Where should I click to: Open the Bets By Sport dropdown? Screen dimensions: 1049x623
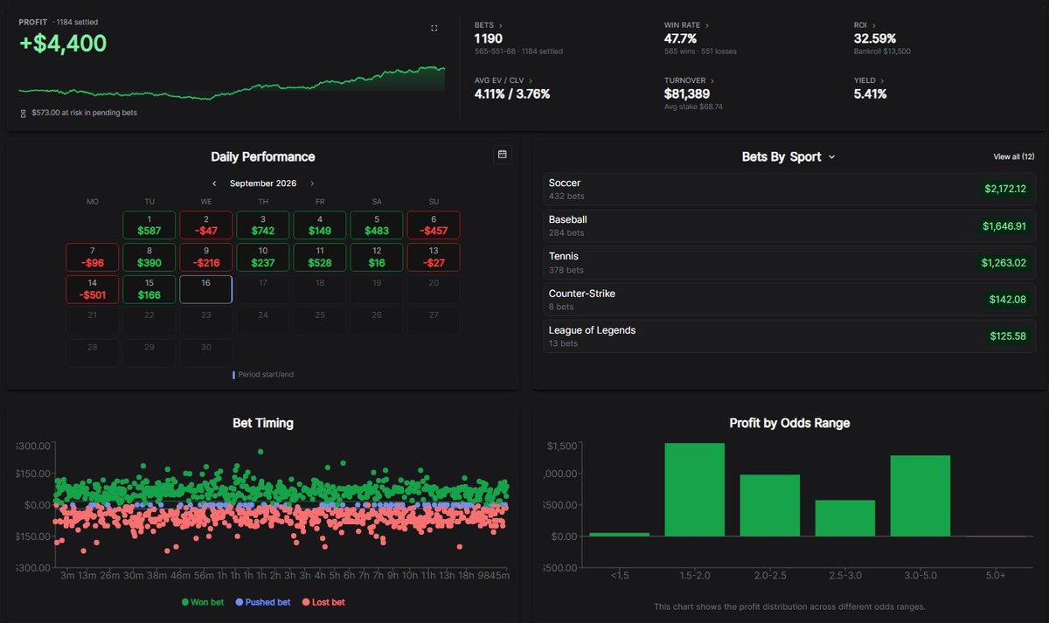[x=788, y=157]
